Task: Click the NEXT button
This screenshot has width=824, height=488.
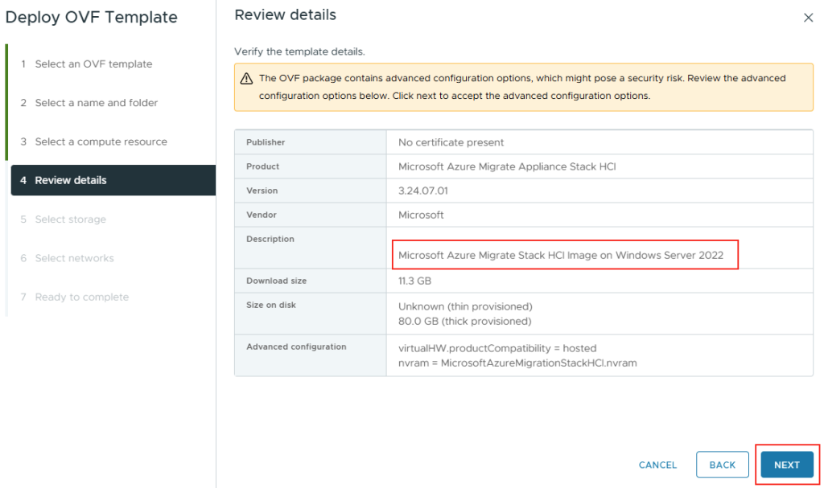Action: pos(787,465)
